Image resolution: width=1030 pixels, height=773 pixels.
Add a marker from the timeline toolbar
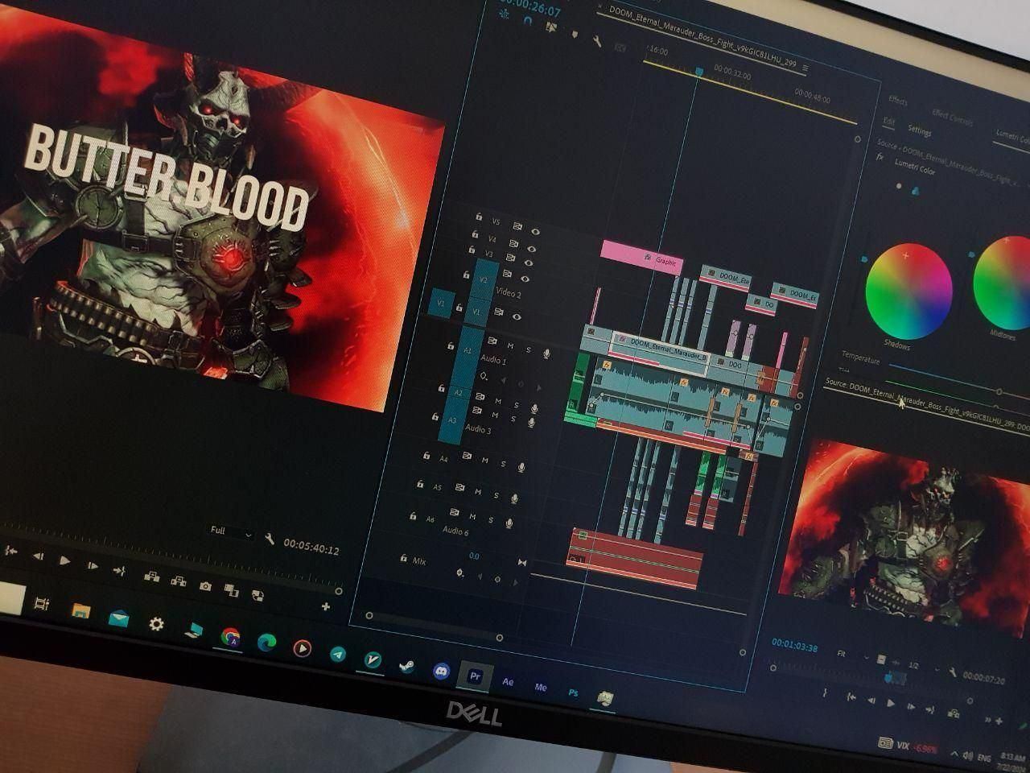pyautogui.click(x=574, y=34)
